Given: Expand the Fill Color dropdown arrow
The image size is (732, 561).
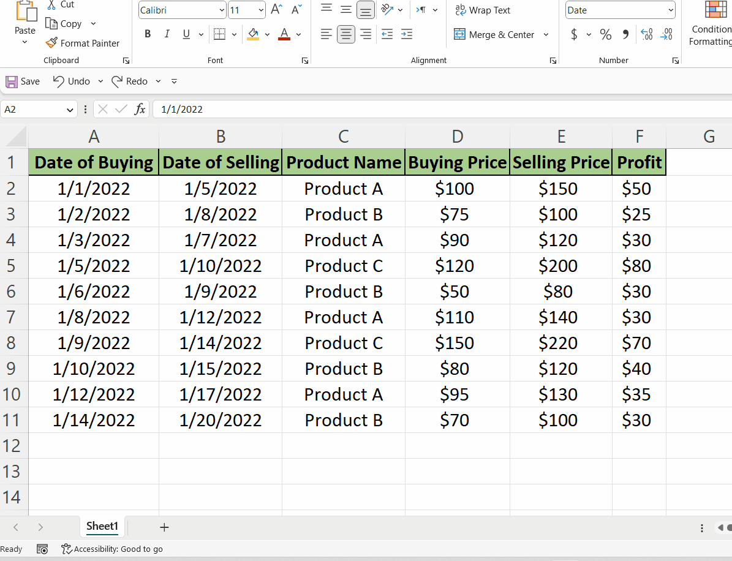Looking at the screenshot, I should click(266, 34).
